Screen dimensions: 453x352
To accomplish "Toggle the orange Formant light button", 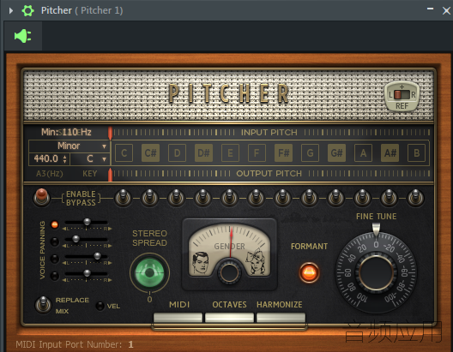I will (x=309, y=272).
